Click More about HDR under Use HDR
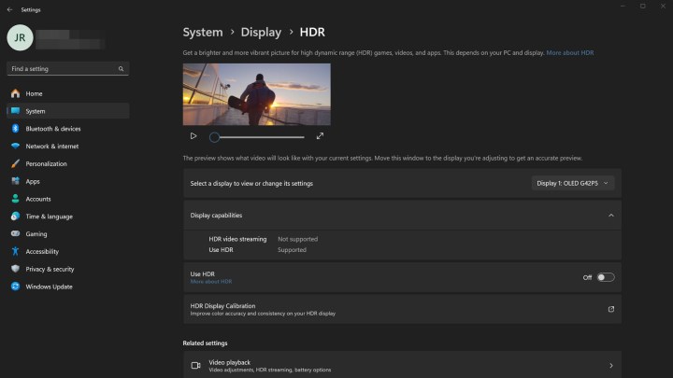Screen dimensions: 673x378 (211, 282)
